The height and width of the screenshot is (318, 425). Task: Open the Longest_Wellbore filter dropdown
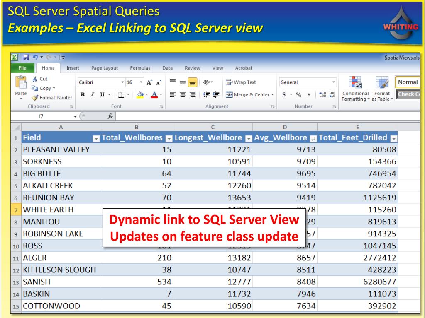(249, 139)
